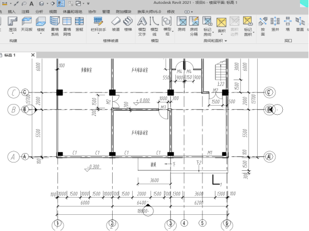Select the 竖梃 (Mullion) tool

point(79,24)
